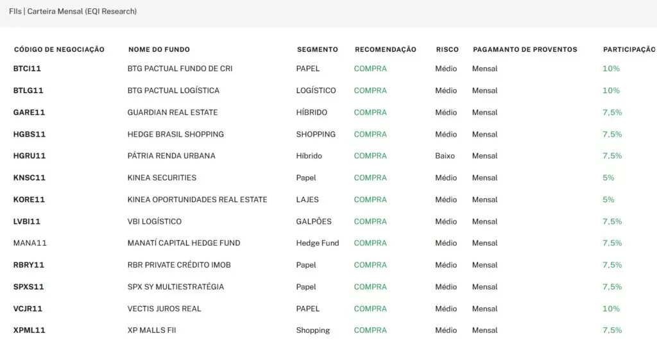Viewport: 657px width, 340px height.
Task: Click the Baixo risk cell
Action: 445,156
